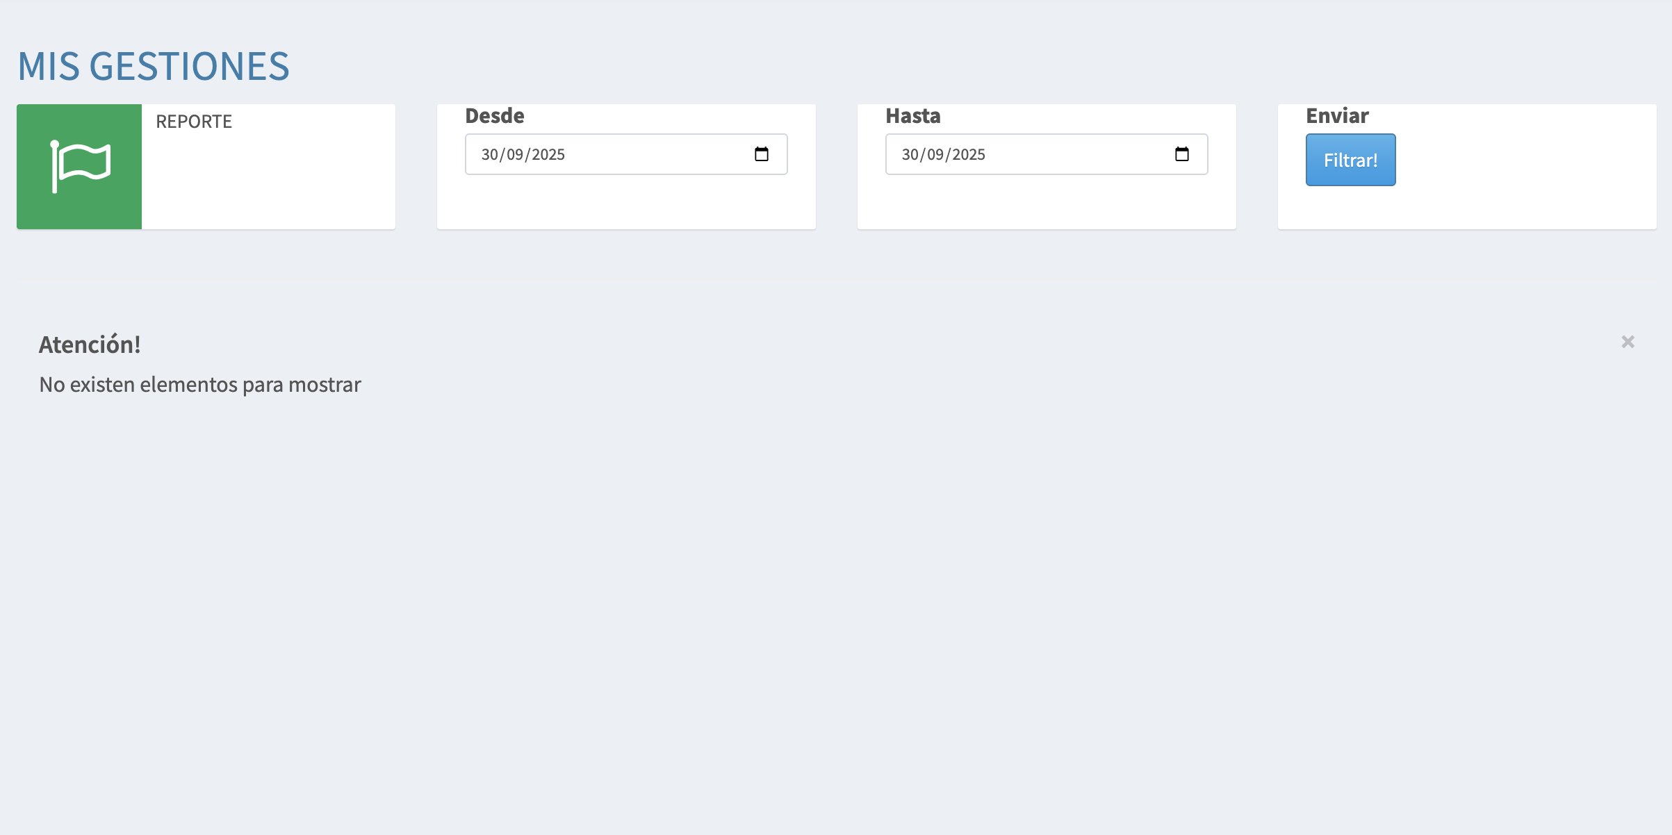Click the "No existen elementos para mostrar" message
Screen dimensions: 1672x835
tap(200, 385)
